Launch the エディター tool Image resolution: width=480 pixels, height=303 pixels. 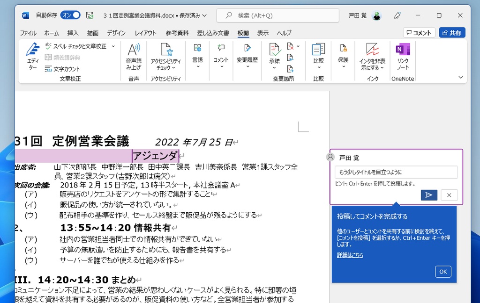33,57
